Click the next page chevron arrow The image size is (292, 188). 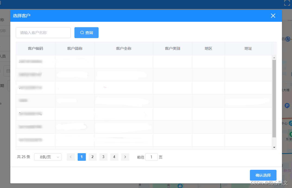(x=125, y=157)
